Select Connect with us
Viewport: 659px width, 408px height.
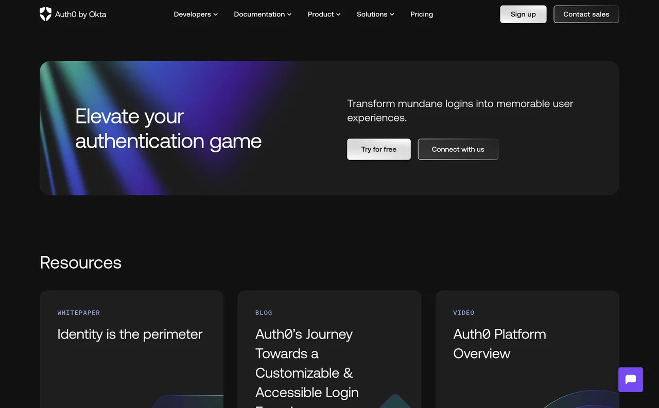(x=458, y=149)
